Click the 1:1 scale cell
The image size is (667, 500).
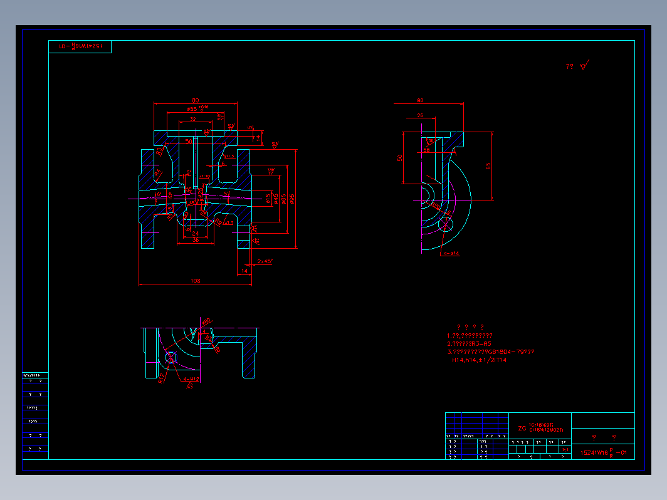point(565,450)
